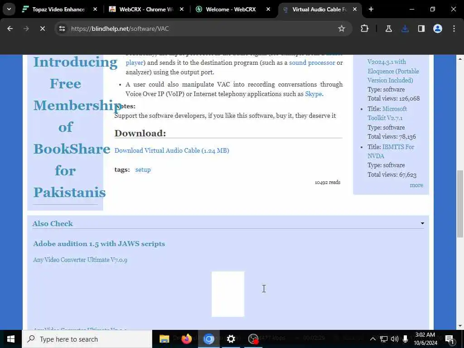Open the network status tray icon

coord(384,339)
